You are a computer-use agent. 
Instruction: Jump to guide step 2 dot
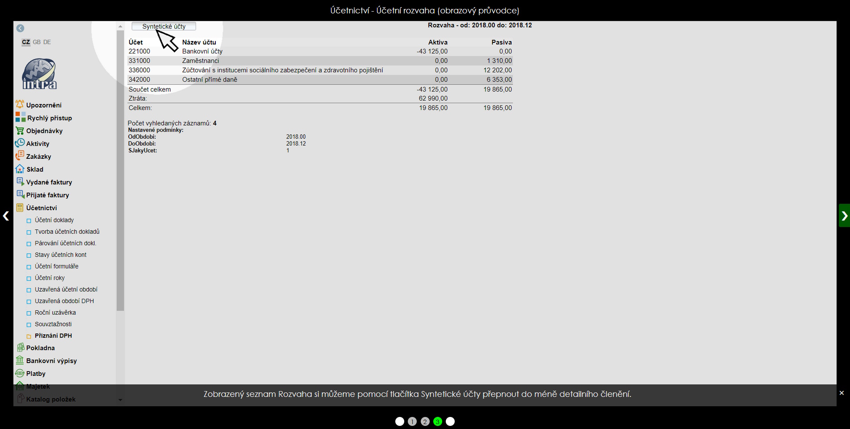(x=425, y=421)
